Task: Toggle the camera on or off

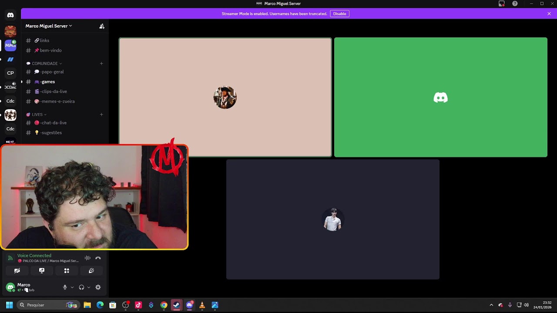Action: click(x=17, y=270)
